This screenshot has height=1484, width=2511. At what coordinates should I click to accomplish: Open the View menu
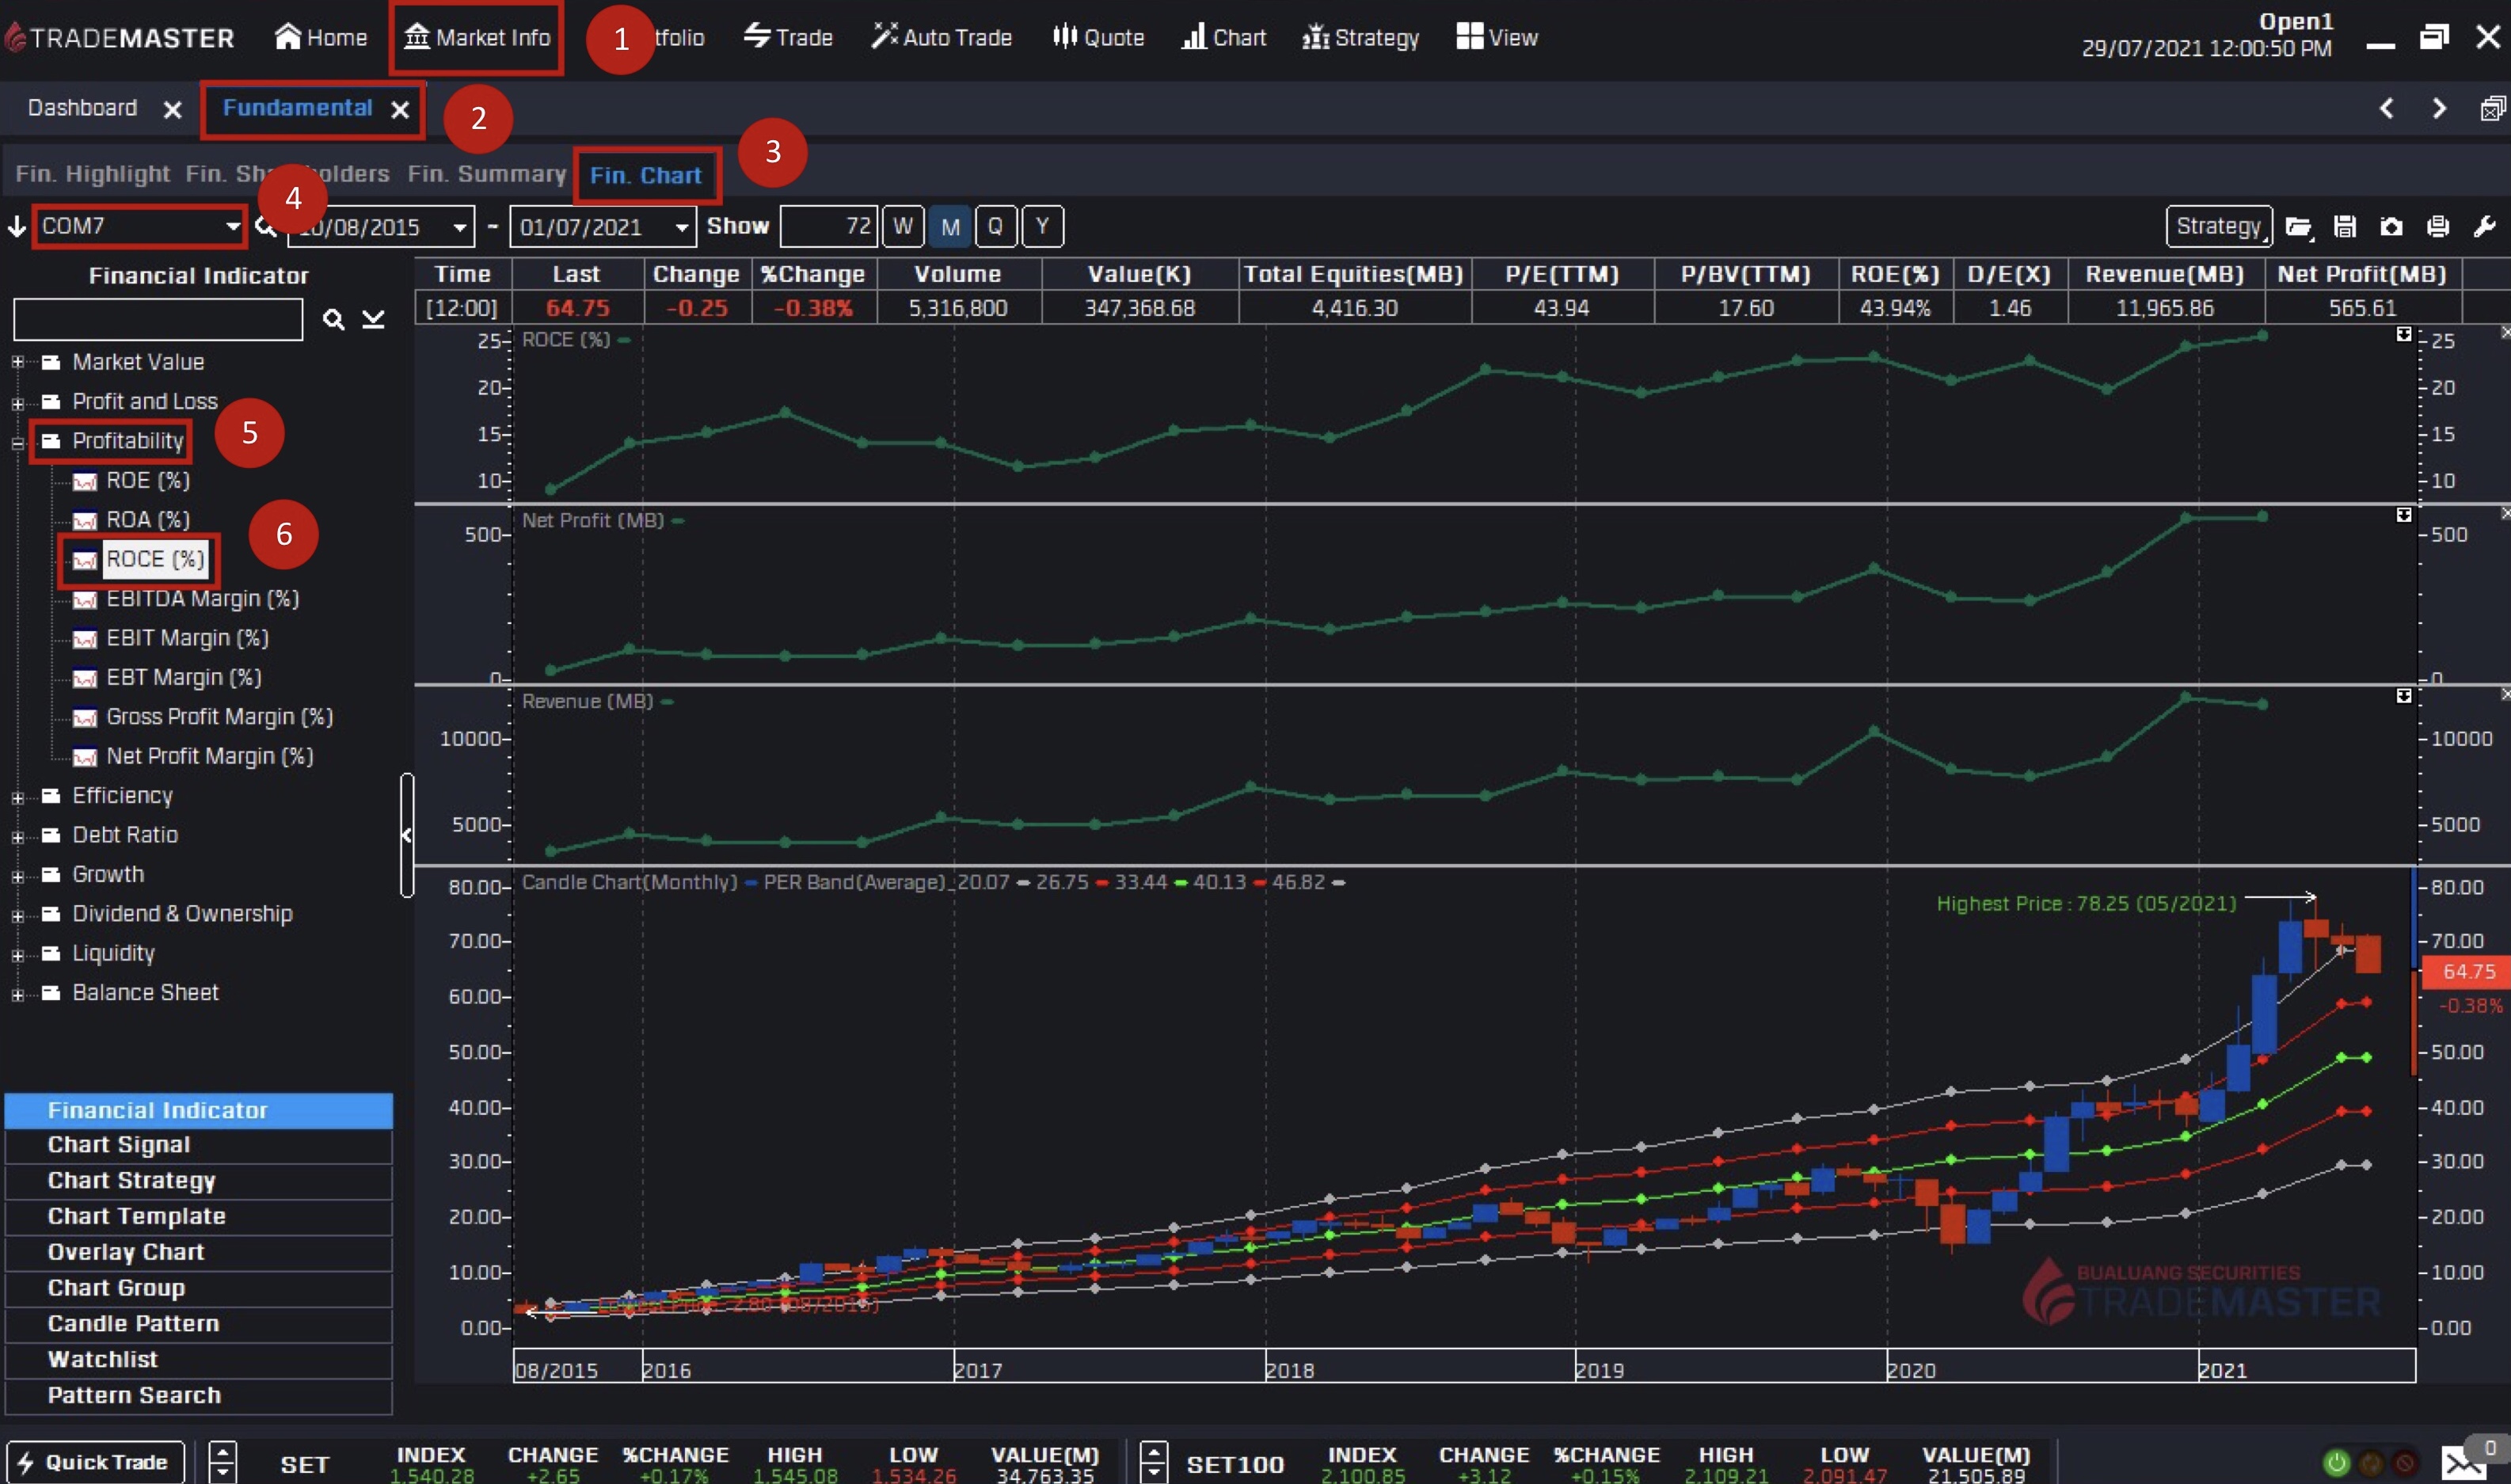[x=1497, y=37]
